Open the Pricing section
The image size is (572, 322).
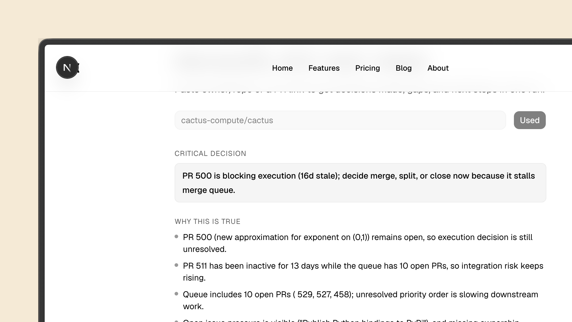click(367, 68)
